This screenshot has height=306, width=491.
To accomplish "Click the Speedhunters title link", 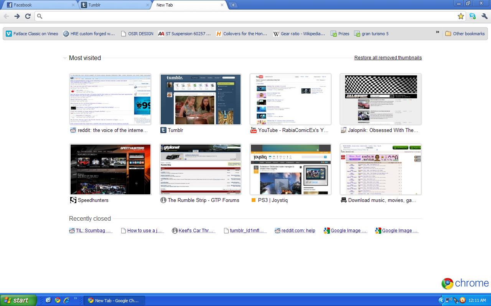I will (93, 200).
